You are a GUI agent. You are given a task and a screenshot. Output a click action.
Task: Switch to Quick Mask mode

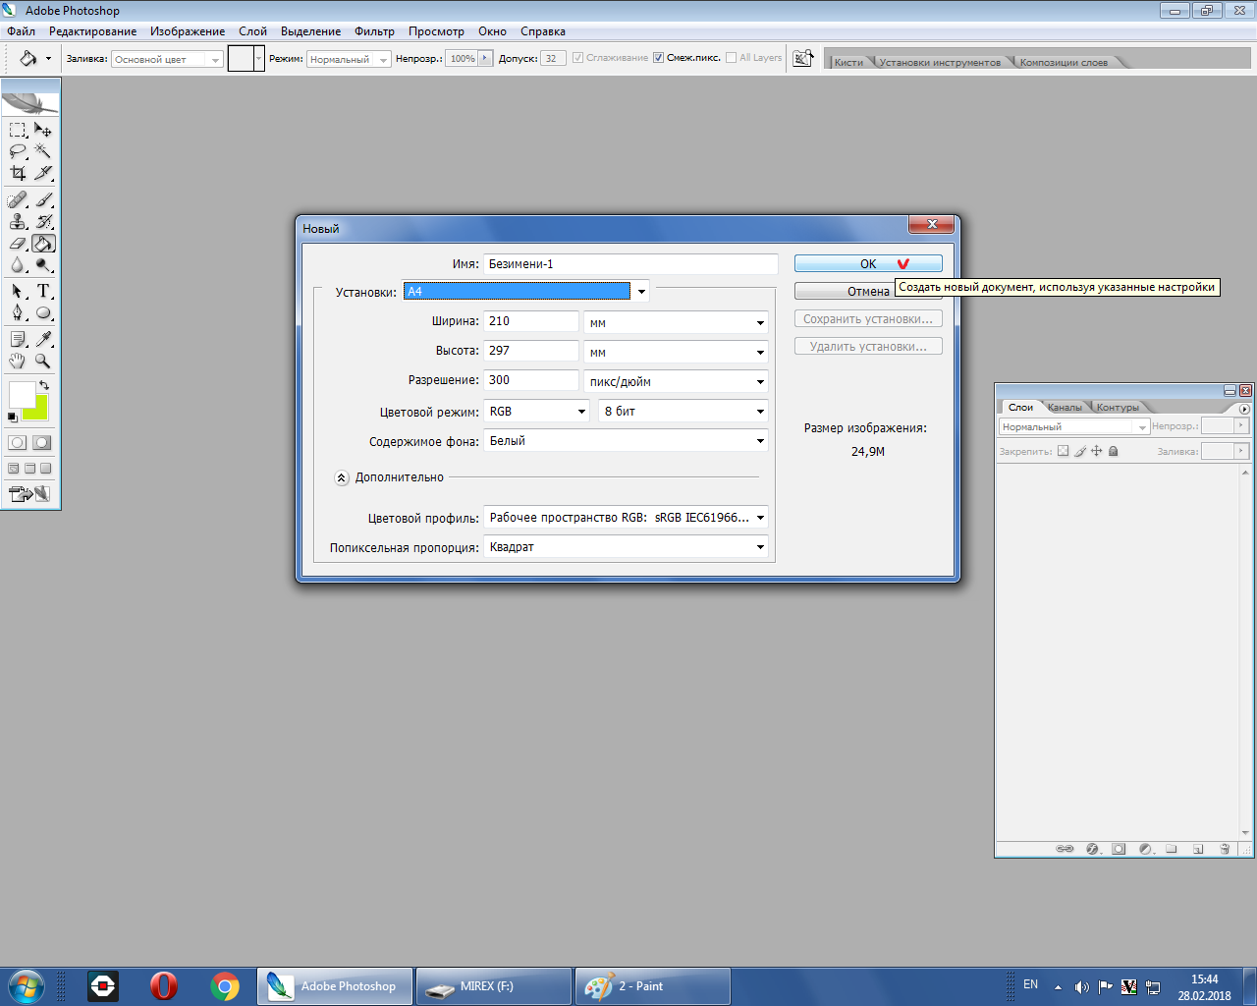coord(41,443)
